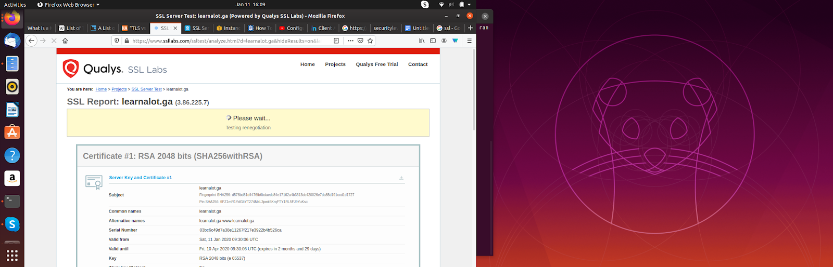Follow the Home breadcrumb link
The image size is (833, 267).
pos(101,89)
